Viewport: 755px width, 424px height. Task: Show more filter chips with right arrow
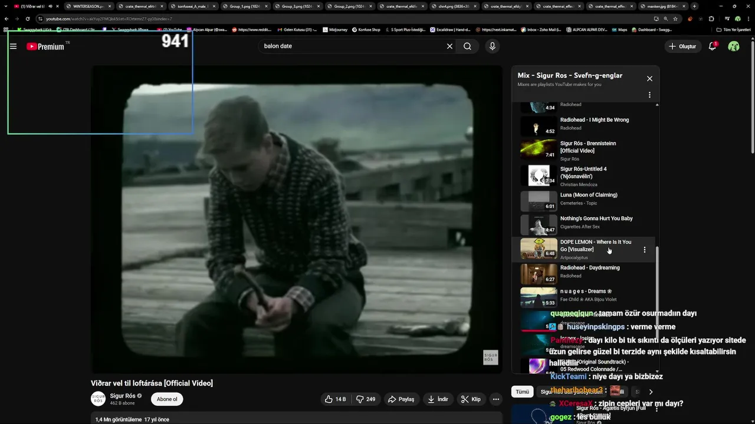[x=651, y=392]
